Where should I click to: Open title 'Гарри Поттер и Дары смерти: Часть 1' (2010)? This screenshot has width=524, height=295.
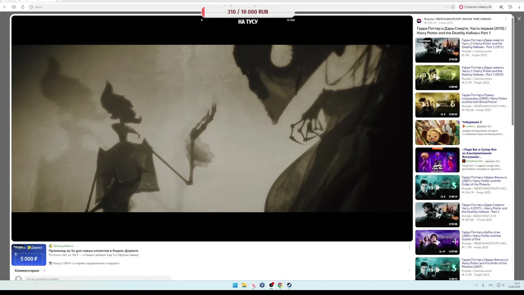pyautogui.click(x=483, y=71)
